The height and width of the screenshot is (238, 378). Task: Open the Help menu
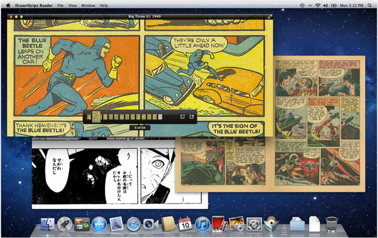[x=104, y=5]
